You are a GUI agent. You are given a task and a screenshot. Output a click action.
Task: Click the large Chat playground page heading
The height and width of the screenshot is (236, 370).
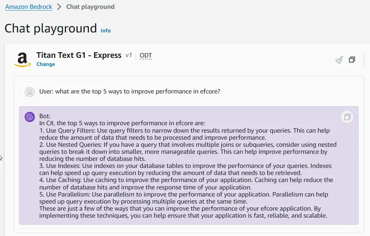pyautogui.click(x=51, y=28)
